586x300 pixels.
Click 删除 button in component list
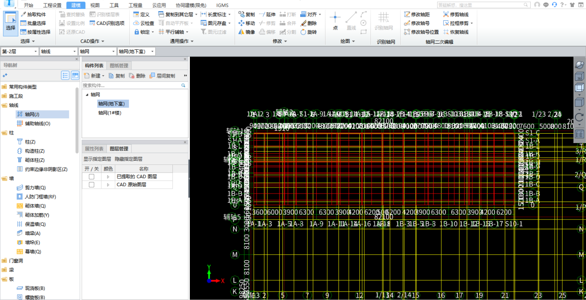coord(137,76)
